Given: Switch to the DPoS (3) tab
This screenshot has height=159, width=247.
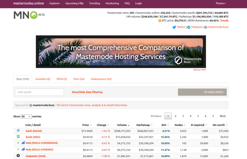Looking at the screenshot, I should (x=62, y=79).
